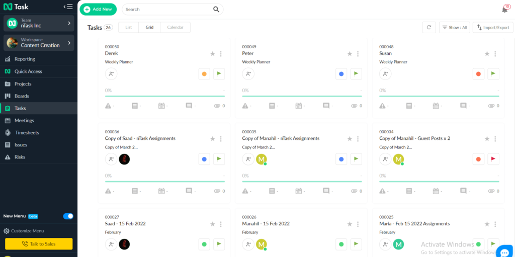Screen dimensions: 515x257
Task: Click calendar icon on Copy of Manahil - nTask Assignments
Action: click(299, 191)
